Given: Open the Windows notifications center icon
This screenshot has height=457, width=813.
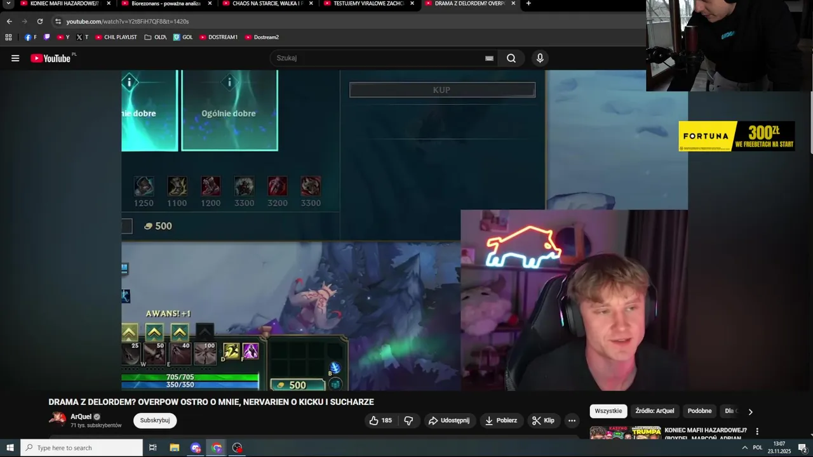Looking at the screenshot, I should pyautogui.click(x=802, y=448).
